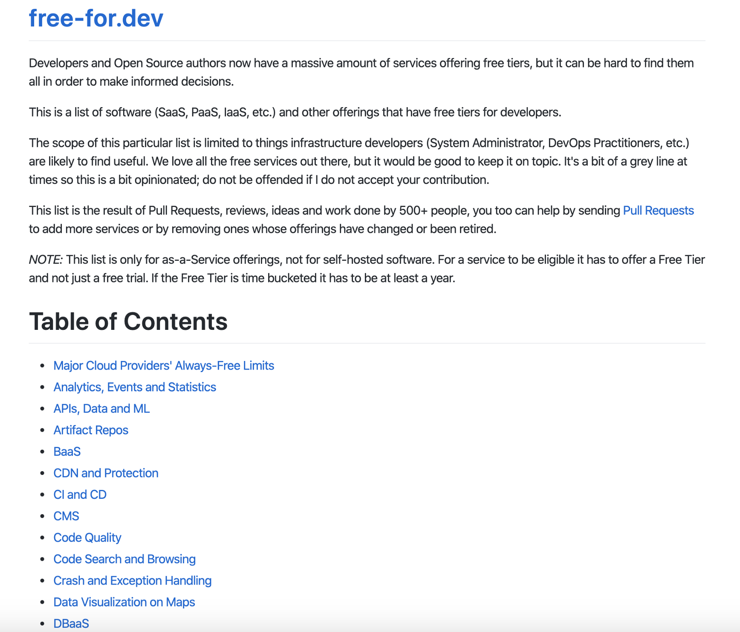Select Data Visualization on Maps link

click(x=124, y=602)
